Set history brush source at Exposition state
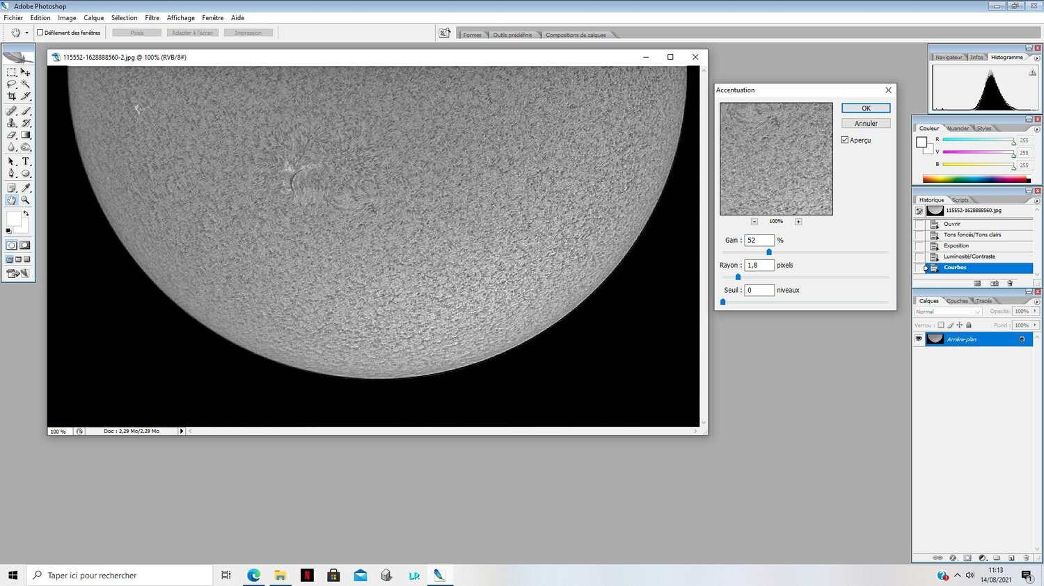 919,245
